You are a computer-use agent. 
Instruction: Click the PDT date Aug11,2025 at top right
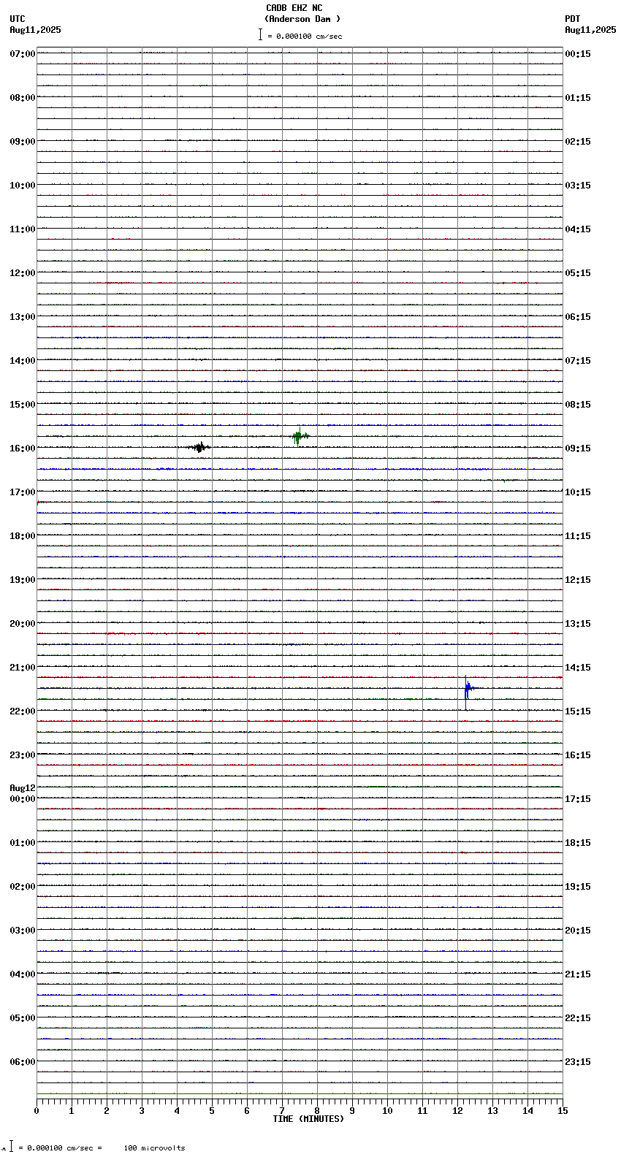click(x=590, y=30)
